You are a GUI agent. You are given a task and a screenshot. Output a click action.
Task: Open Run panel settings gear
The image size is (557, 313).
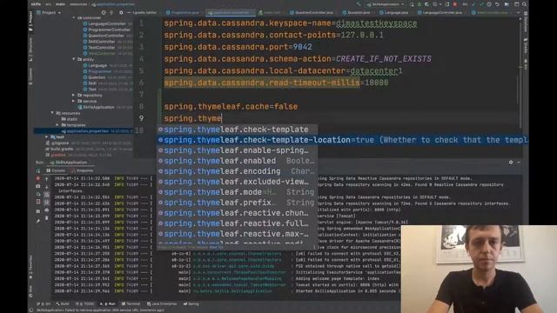511,163
